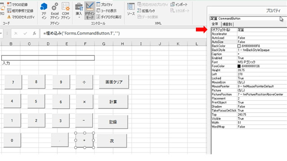Image resolution: width=287 pixels, height=161 pixels.
Task: Select the + addition button
Action: coord(84,140)
